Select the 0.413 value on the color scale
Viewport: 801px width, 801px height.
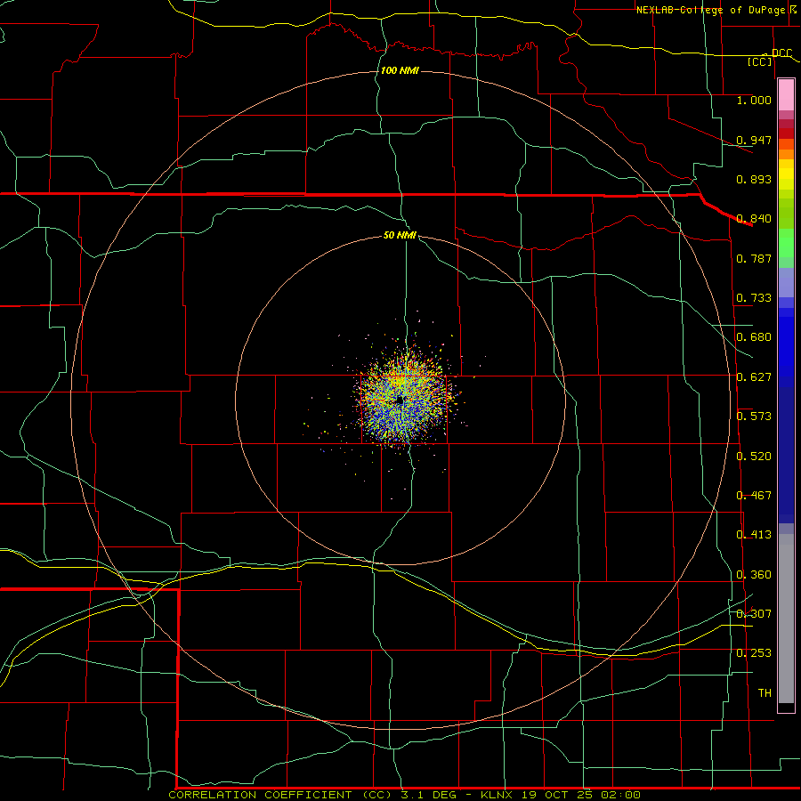coord(754,535)
